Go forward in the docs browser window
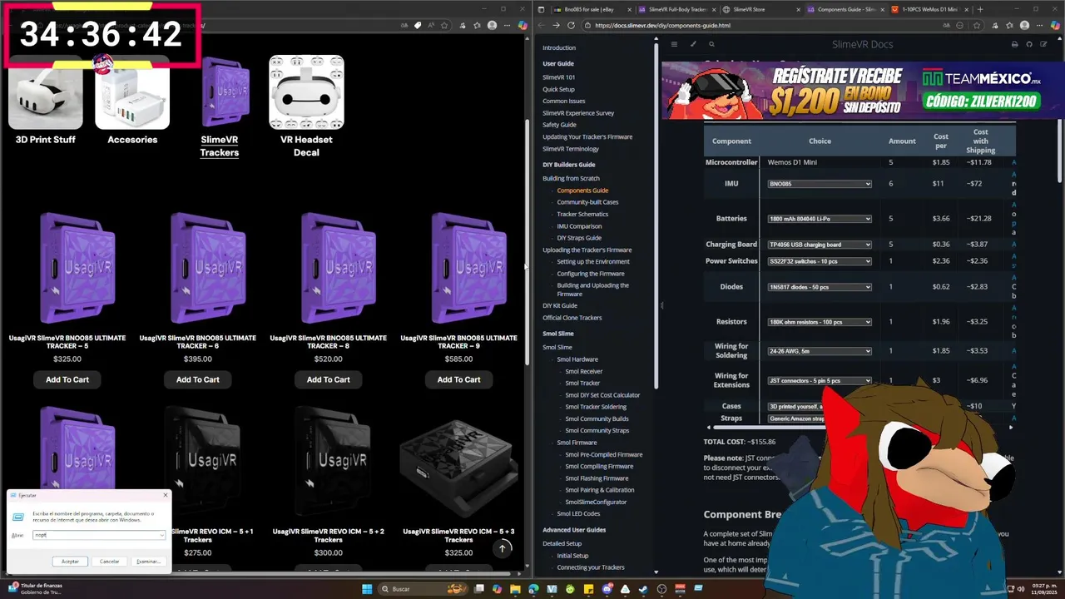 point(556,25)
